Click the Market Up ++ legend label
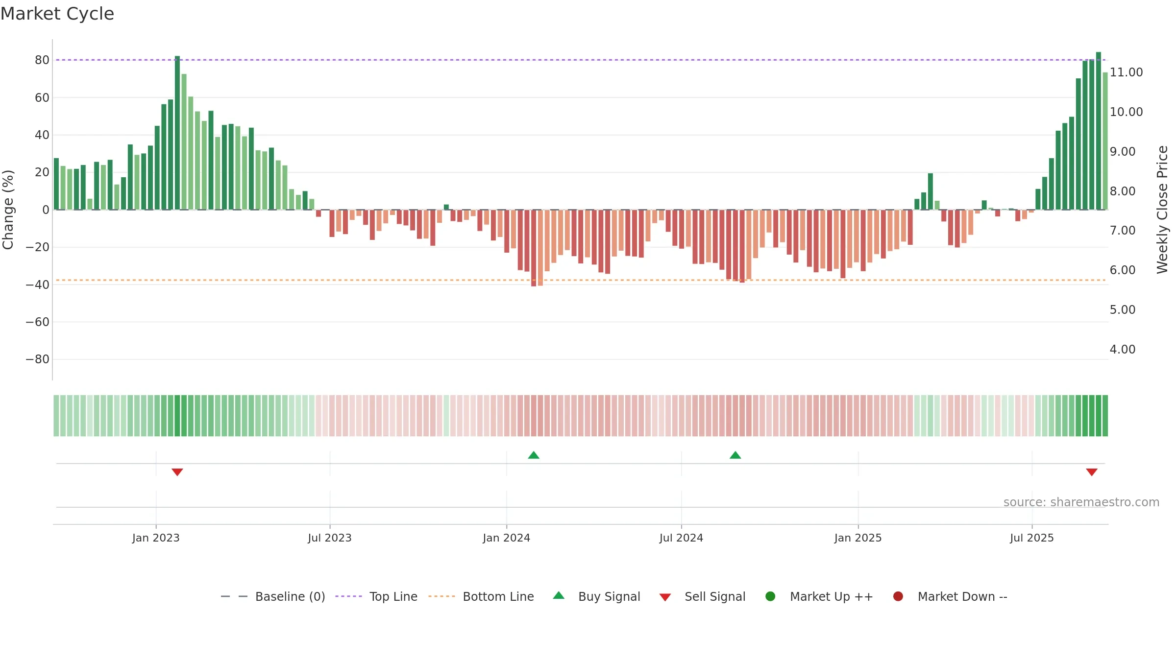 click(832, 596)
